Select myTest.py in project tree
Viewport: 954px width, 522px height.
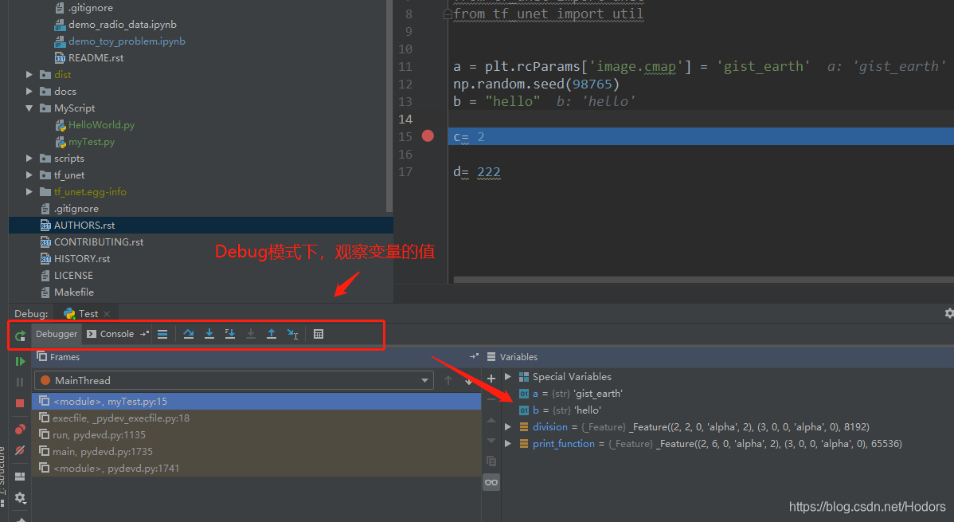[x=92, y=141]
